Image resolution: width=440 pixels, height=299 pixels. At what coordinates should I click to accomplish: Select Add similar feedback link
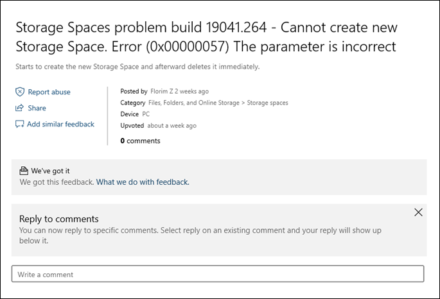(60, 124)
